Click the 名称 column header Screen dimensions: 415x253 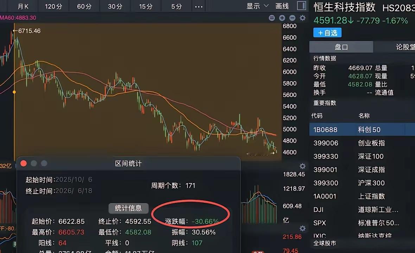click(x=364, y=116)
